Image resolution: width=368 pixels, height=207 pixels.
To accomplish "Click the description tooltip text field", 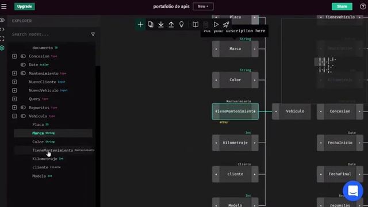I will click(235, 31).
